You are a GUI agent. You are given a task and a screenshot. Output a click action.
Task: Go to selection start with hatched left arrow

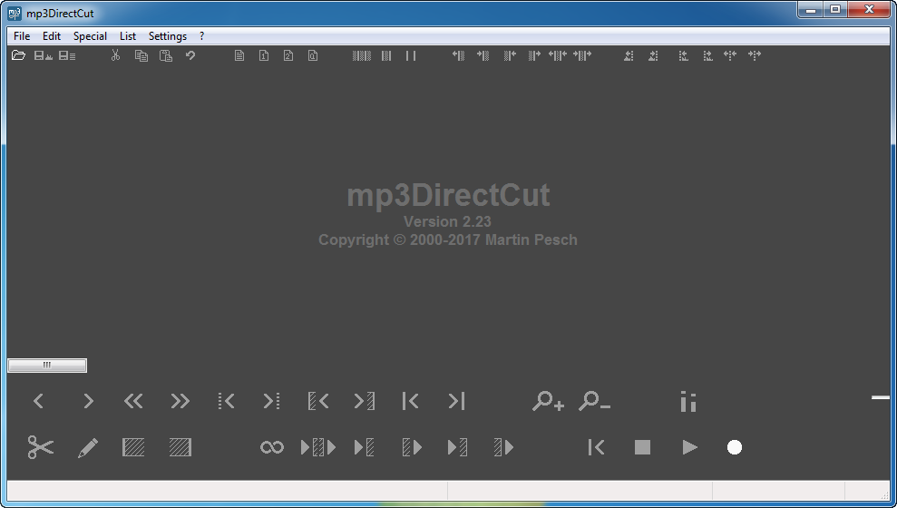[318, 401]
